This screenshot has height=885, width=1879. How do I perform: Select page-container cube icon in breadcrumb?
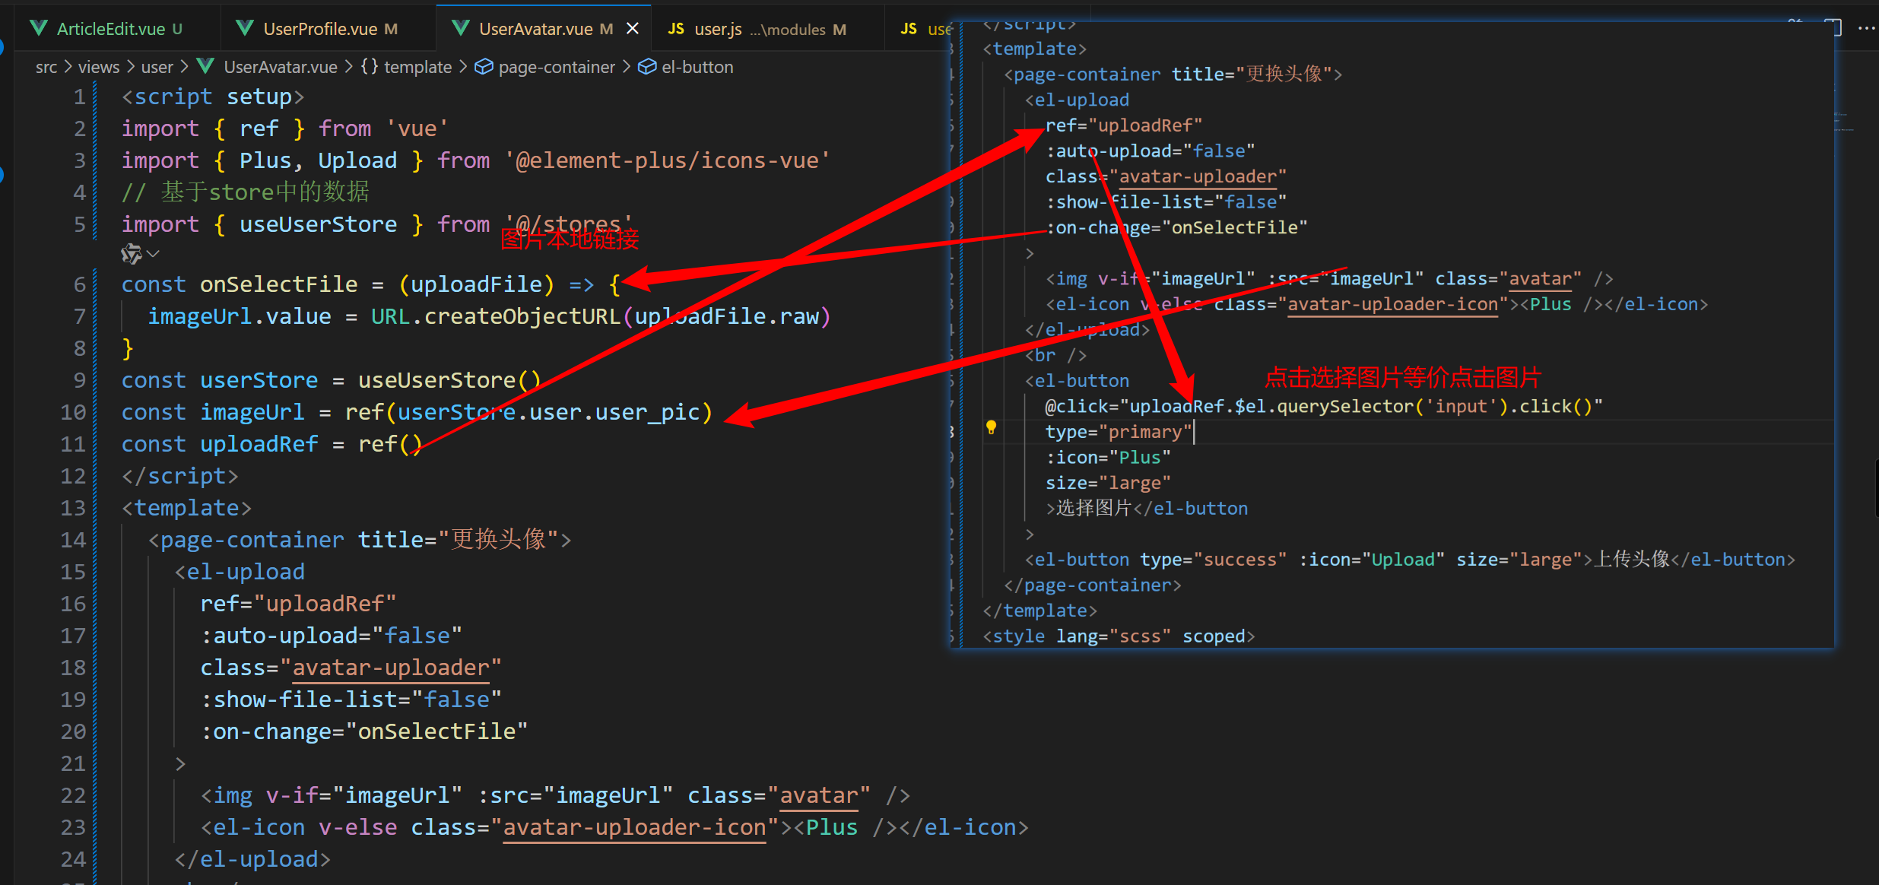pos(484,67)
